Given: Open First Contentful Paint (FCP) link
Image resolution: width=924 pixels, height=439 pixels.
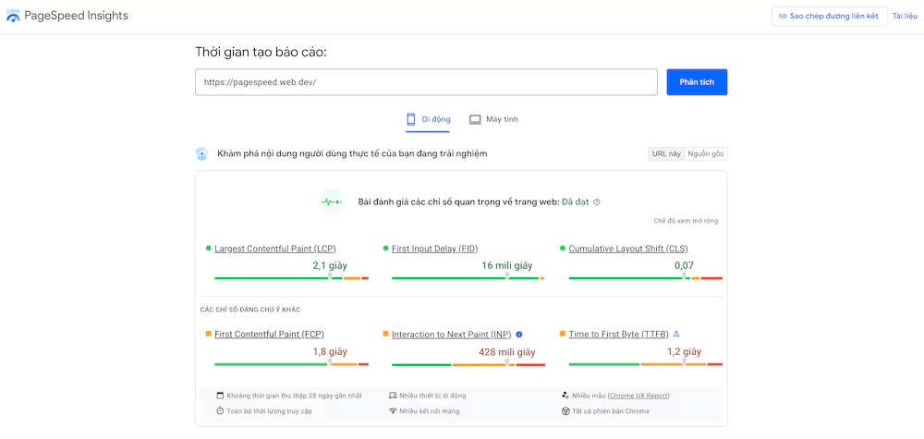Looking at the screenshot, I should [x=269, y=335].
